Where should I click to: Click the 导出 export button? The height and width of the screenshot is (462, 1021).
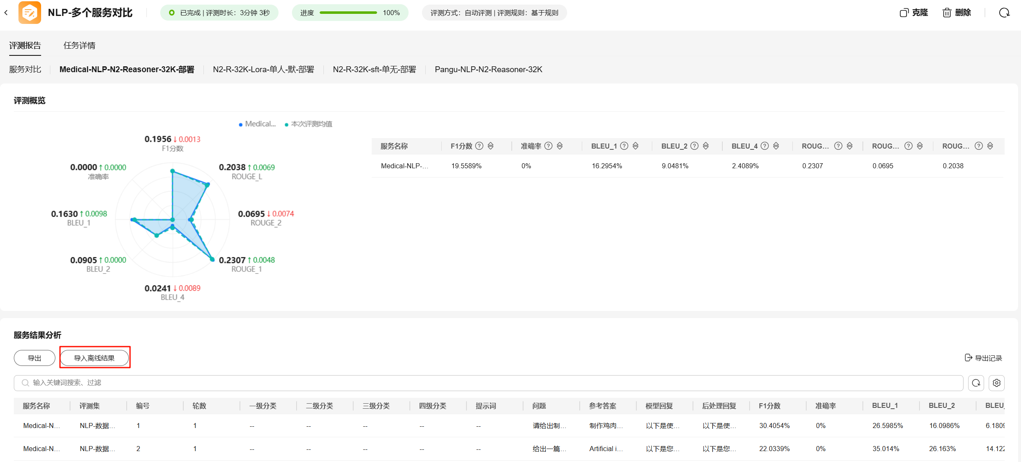pos(34,358)
